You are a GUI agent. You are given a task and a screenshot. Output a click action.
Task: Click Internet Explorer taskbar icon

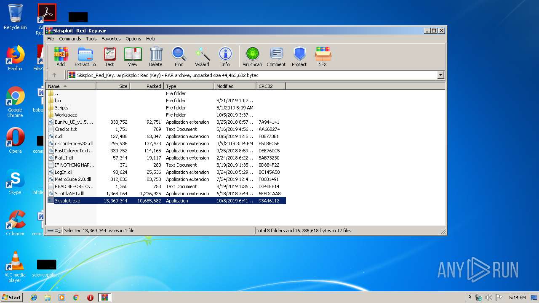pyautogui.click(x=34, y=298)
